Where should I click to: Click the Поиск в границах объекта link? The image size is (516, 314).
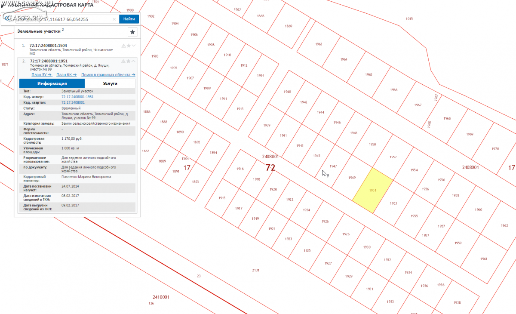(x=108, y=75)
